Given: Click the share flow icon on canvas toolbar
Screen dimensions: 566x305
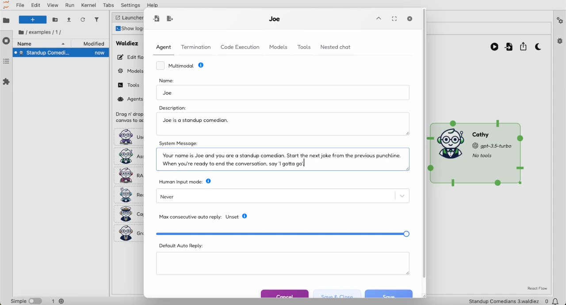Looking at the screenshot, I should point(523,47).
